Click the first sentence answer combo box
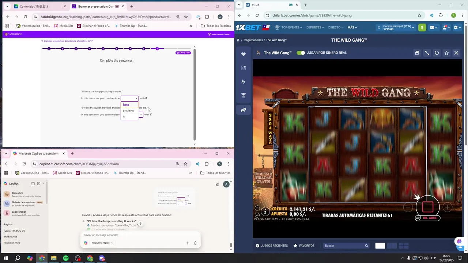Viewport: 468px width, 263px height. (x=129, y=98)
